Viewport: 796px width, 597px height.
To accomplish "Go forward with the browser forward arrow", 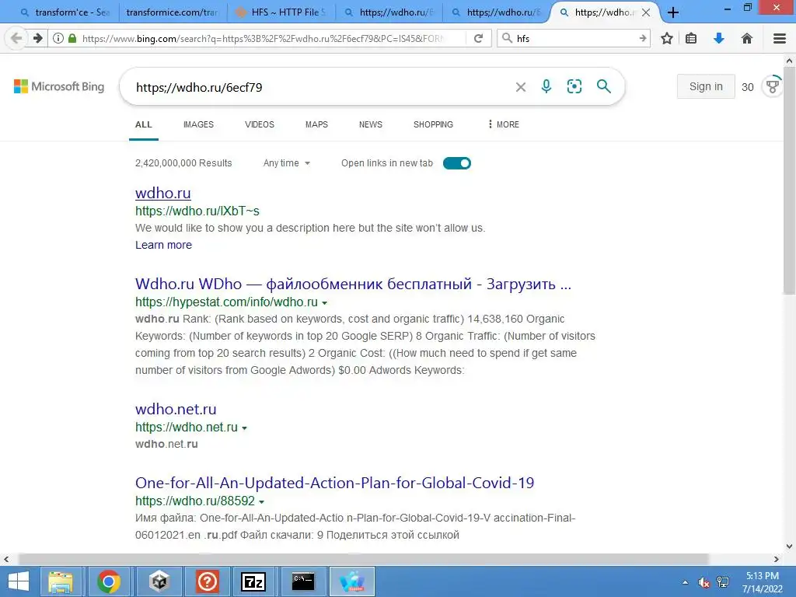I will click(37, 38).
